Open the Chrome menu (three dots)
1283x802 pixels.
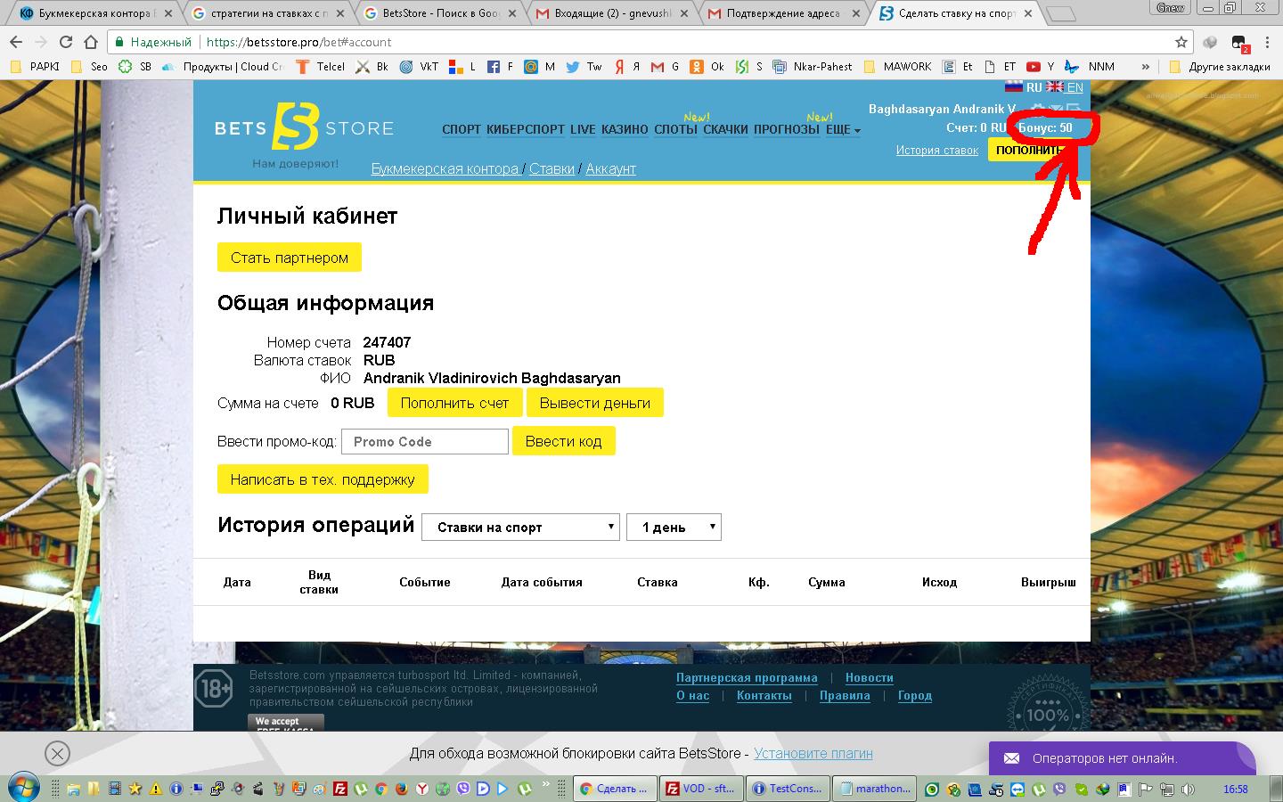[x=1267, y=42]
